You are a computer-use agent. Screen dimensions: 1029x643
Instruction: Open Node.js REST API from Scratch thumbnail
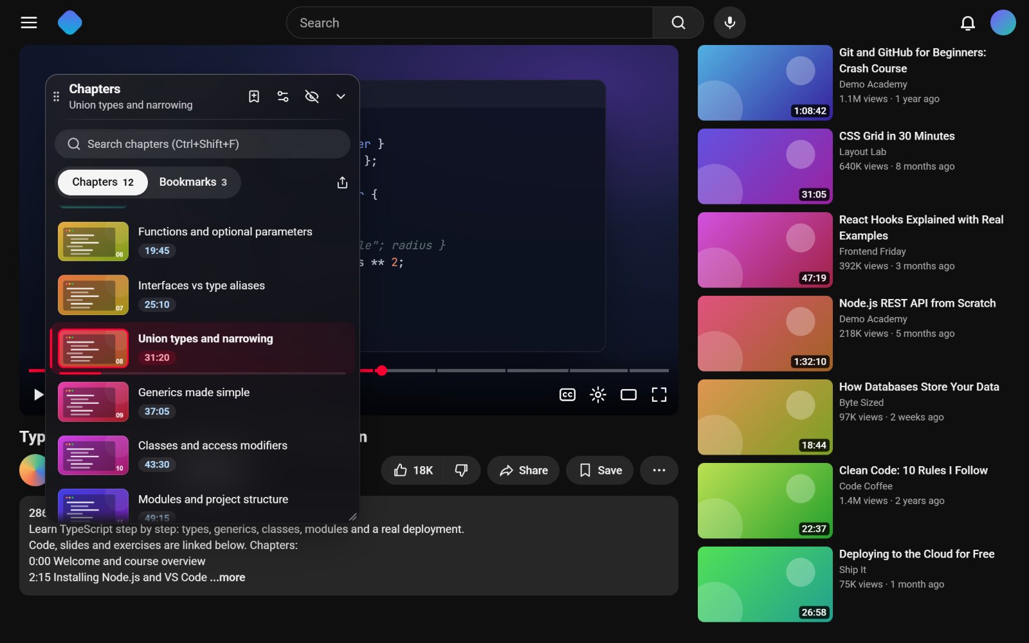click(765, 333)
